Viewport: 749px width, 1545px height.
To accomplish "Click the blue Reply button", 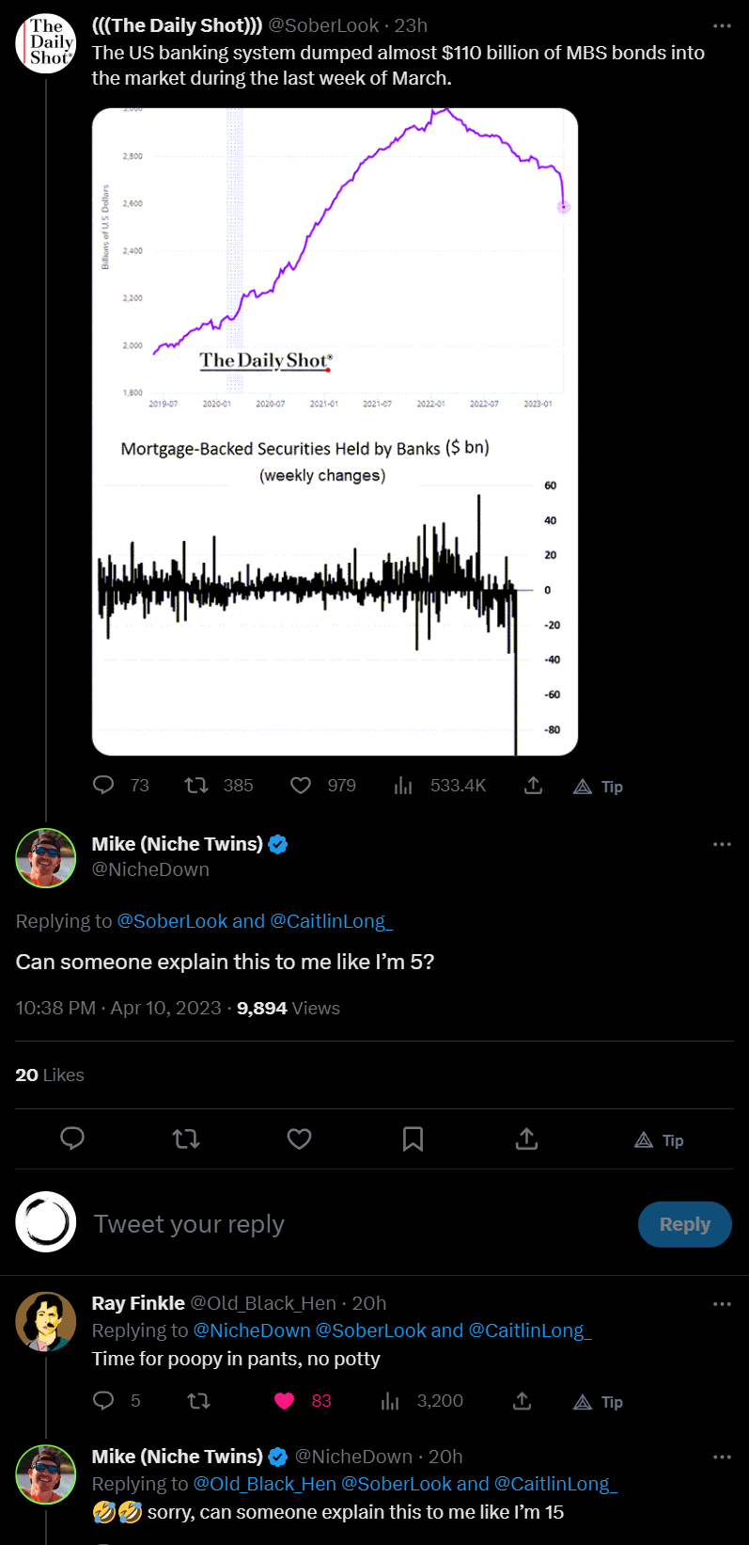I will 684,1224.
